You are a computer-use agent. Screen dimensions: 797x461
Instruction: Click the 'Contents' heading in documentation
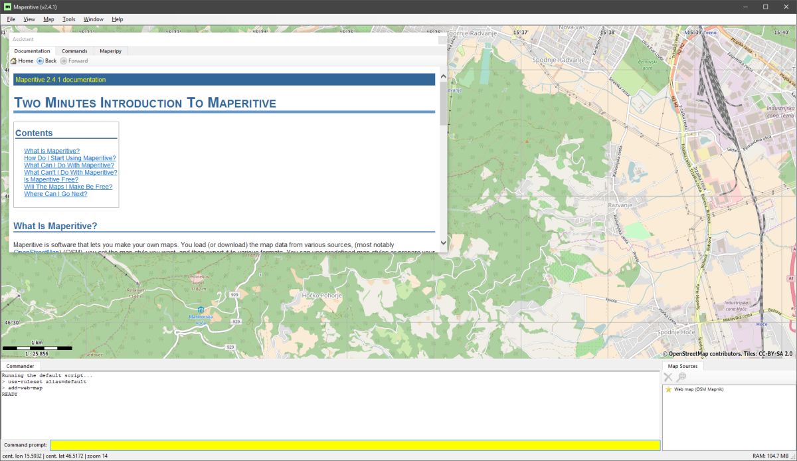34,133
